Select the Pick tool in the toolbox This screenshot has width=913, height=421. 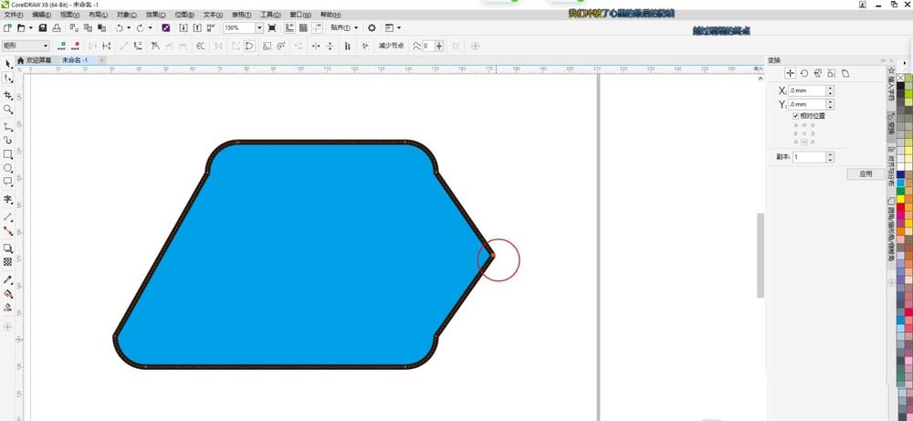click(7, 64)
